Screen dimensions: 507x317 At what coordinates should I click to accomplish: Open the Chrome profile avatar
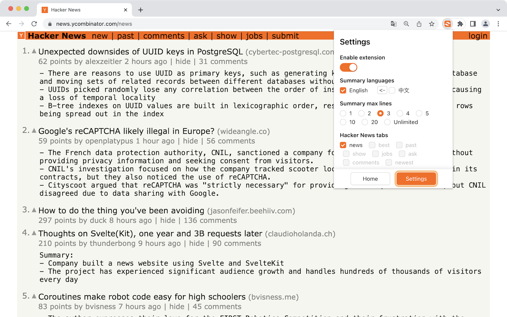point(486,24)
